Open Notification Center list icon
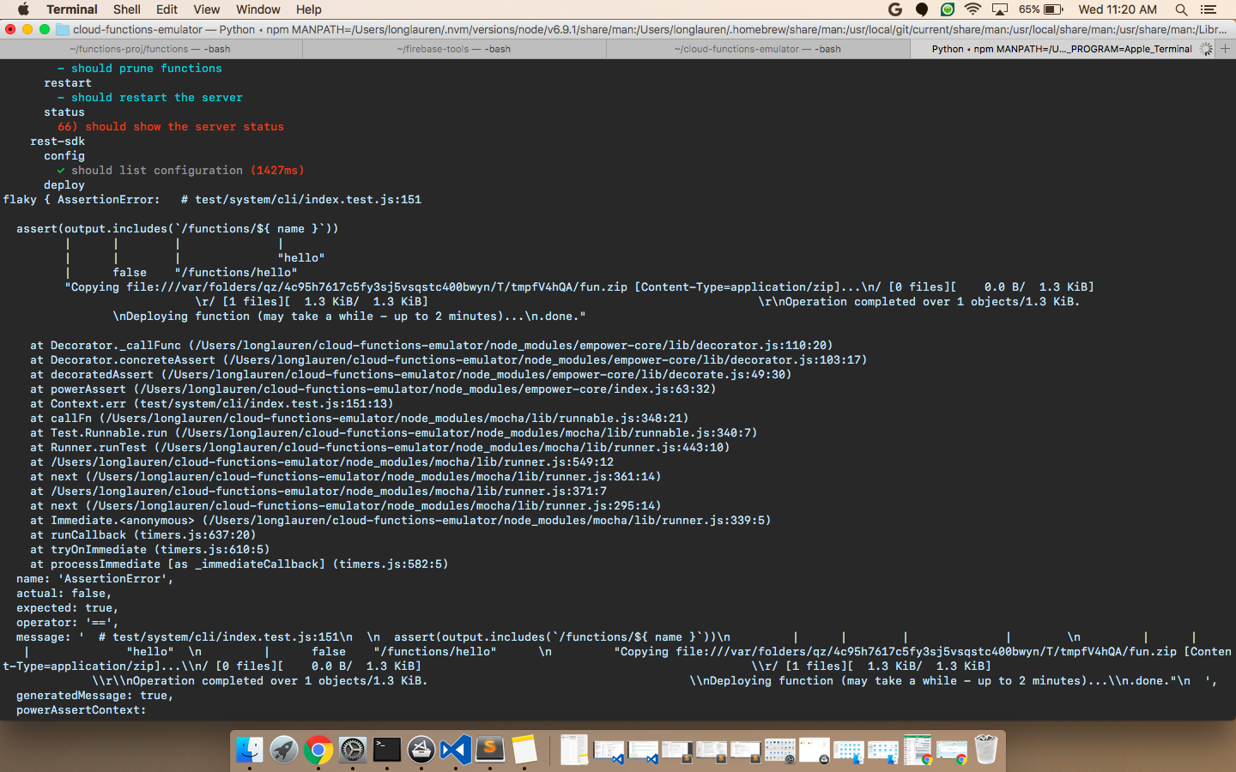 pyautogui.click(x=1209, y=9)
